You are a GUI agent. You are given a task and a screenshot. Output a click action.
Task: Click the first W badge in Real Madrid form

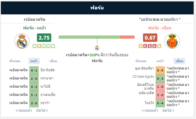[35, 46]
